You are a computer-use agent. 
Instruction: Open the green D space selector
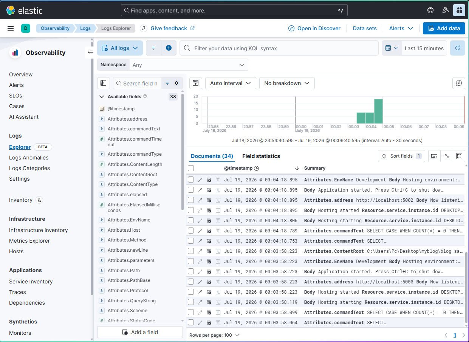point(26,28)
